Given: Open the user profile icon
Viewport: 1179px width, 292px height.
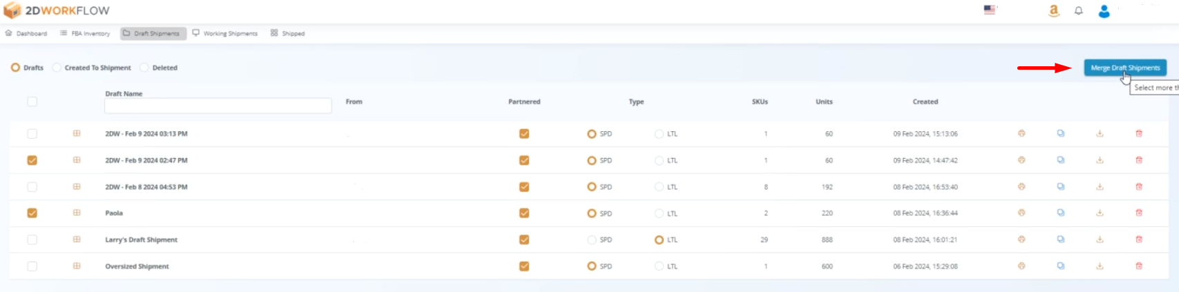Looking at the screenshot, I should coord(1104,11).
